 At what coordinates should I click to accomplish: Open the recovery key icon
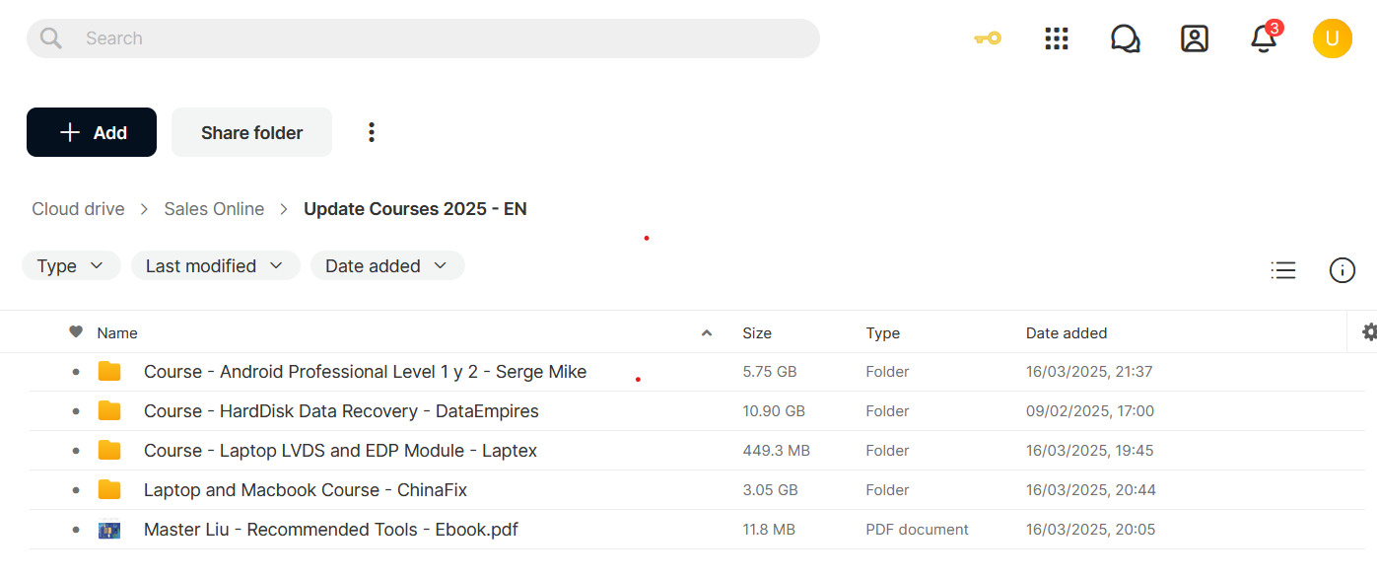tap(987, 38)
